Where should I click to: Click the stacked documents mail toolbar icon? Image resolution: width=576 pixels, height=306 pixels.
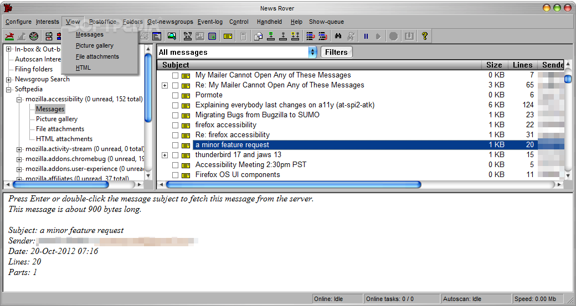258,36
